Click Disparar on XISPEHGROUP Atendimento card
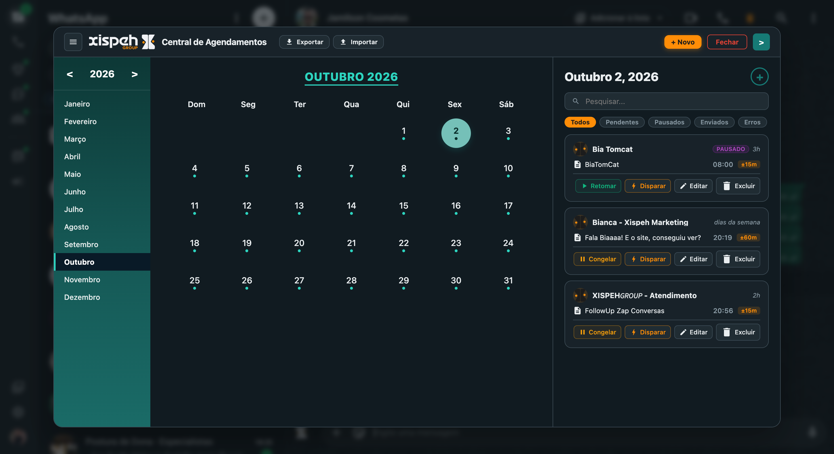 tap(648, 332)
